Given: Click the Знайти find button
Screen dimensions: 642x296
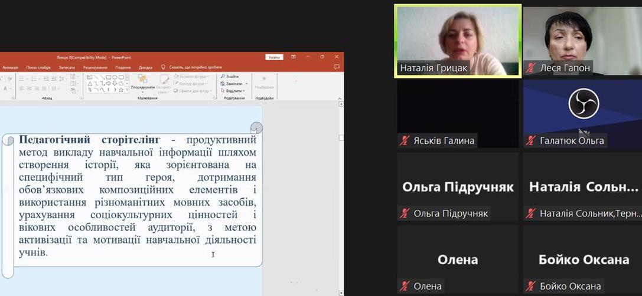Looking at the screenshot, I should pos(230,77).
